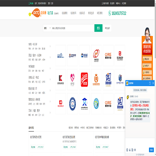The width and height of the screenshot is (156, 156).
Task: Click the green phone icon beside 18245175722
Action: tap(110, 13)
